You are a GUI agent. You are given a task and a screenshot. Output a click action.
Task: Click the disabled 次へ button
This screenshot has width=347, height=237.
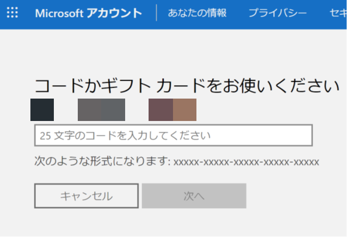[x=194, y=196]
